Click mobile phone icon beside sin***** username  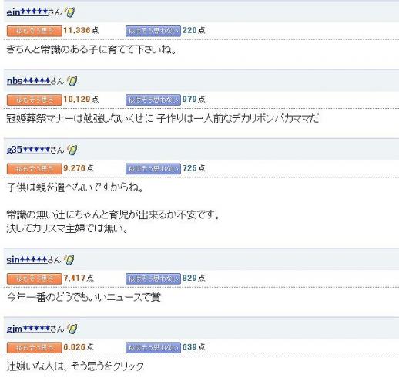pos(69,260)
